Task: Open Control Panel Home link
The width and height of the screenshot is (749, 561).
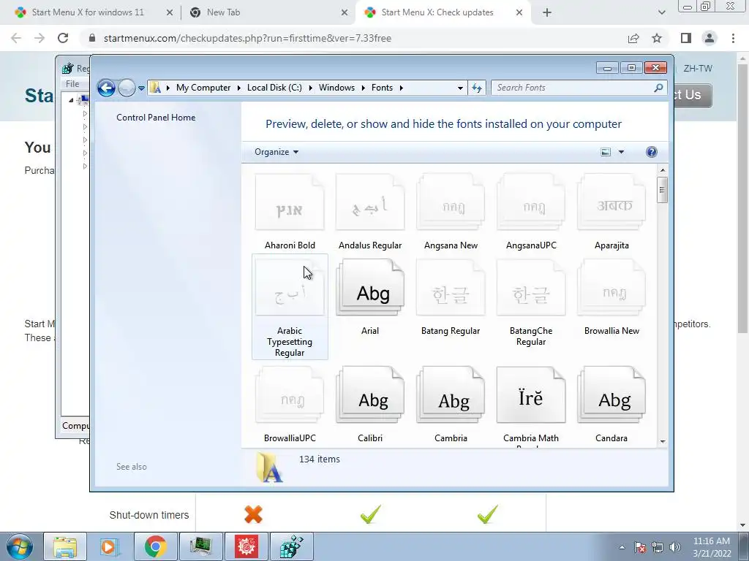Action: [156, 118]
